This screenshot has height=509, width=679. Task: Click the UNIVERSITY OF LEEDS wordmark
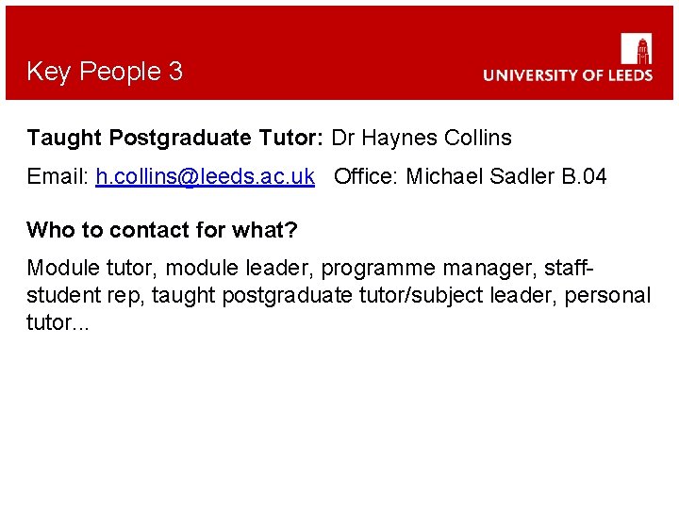(x=568, y=75)
